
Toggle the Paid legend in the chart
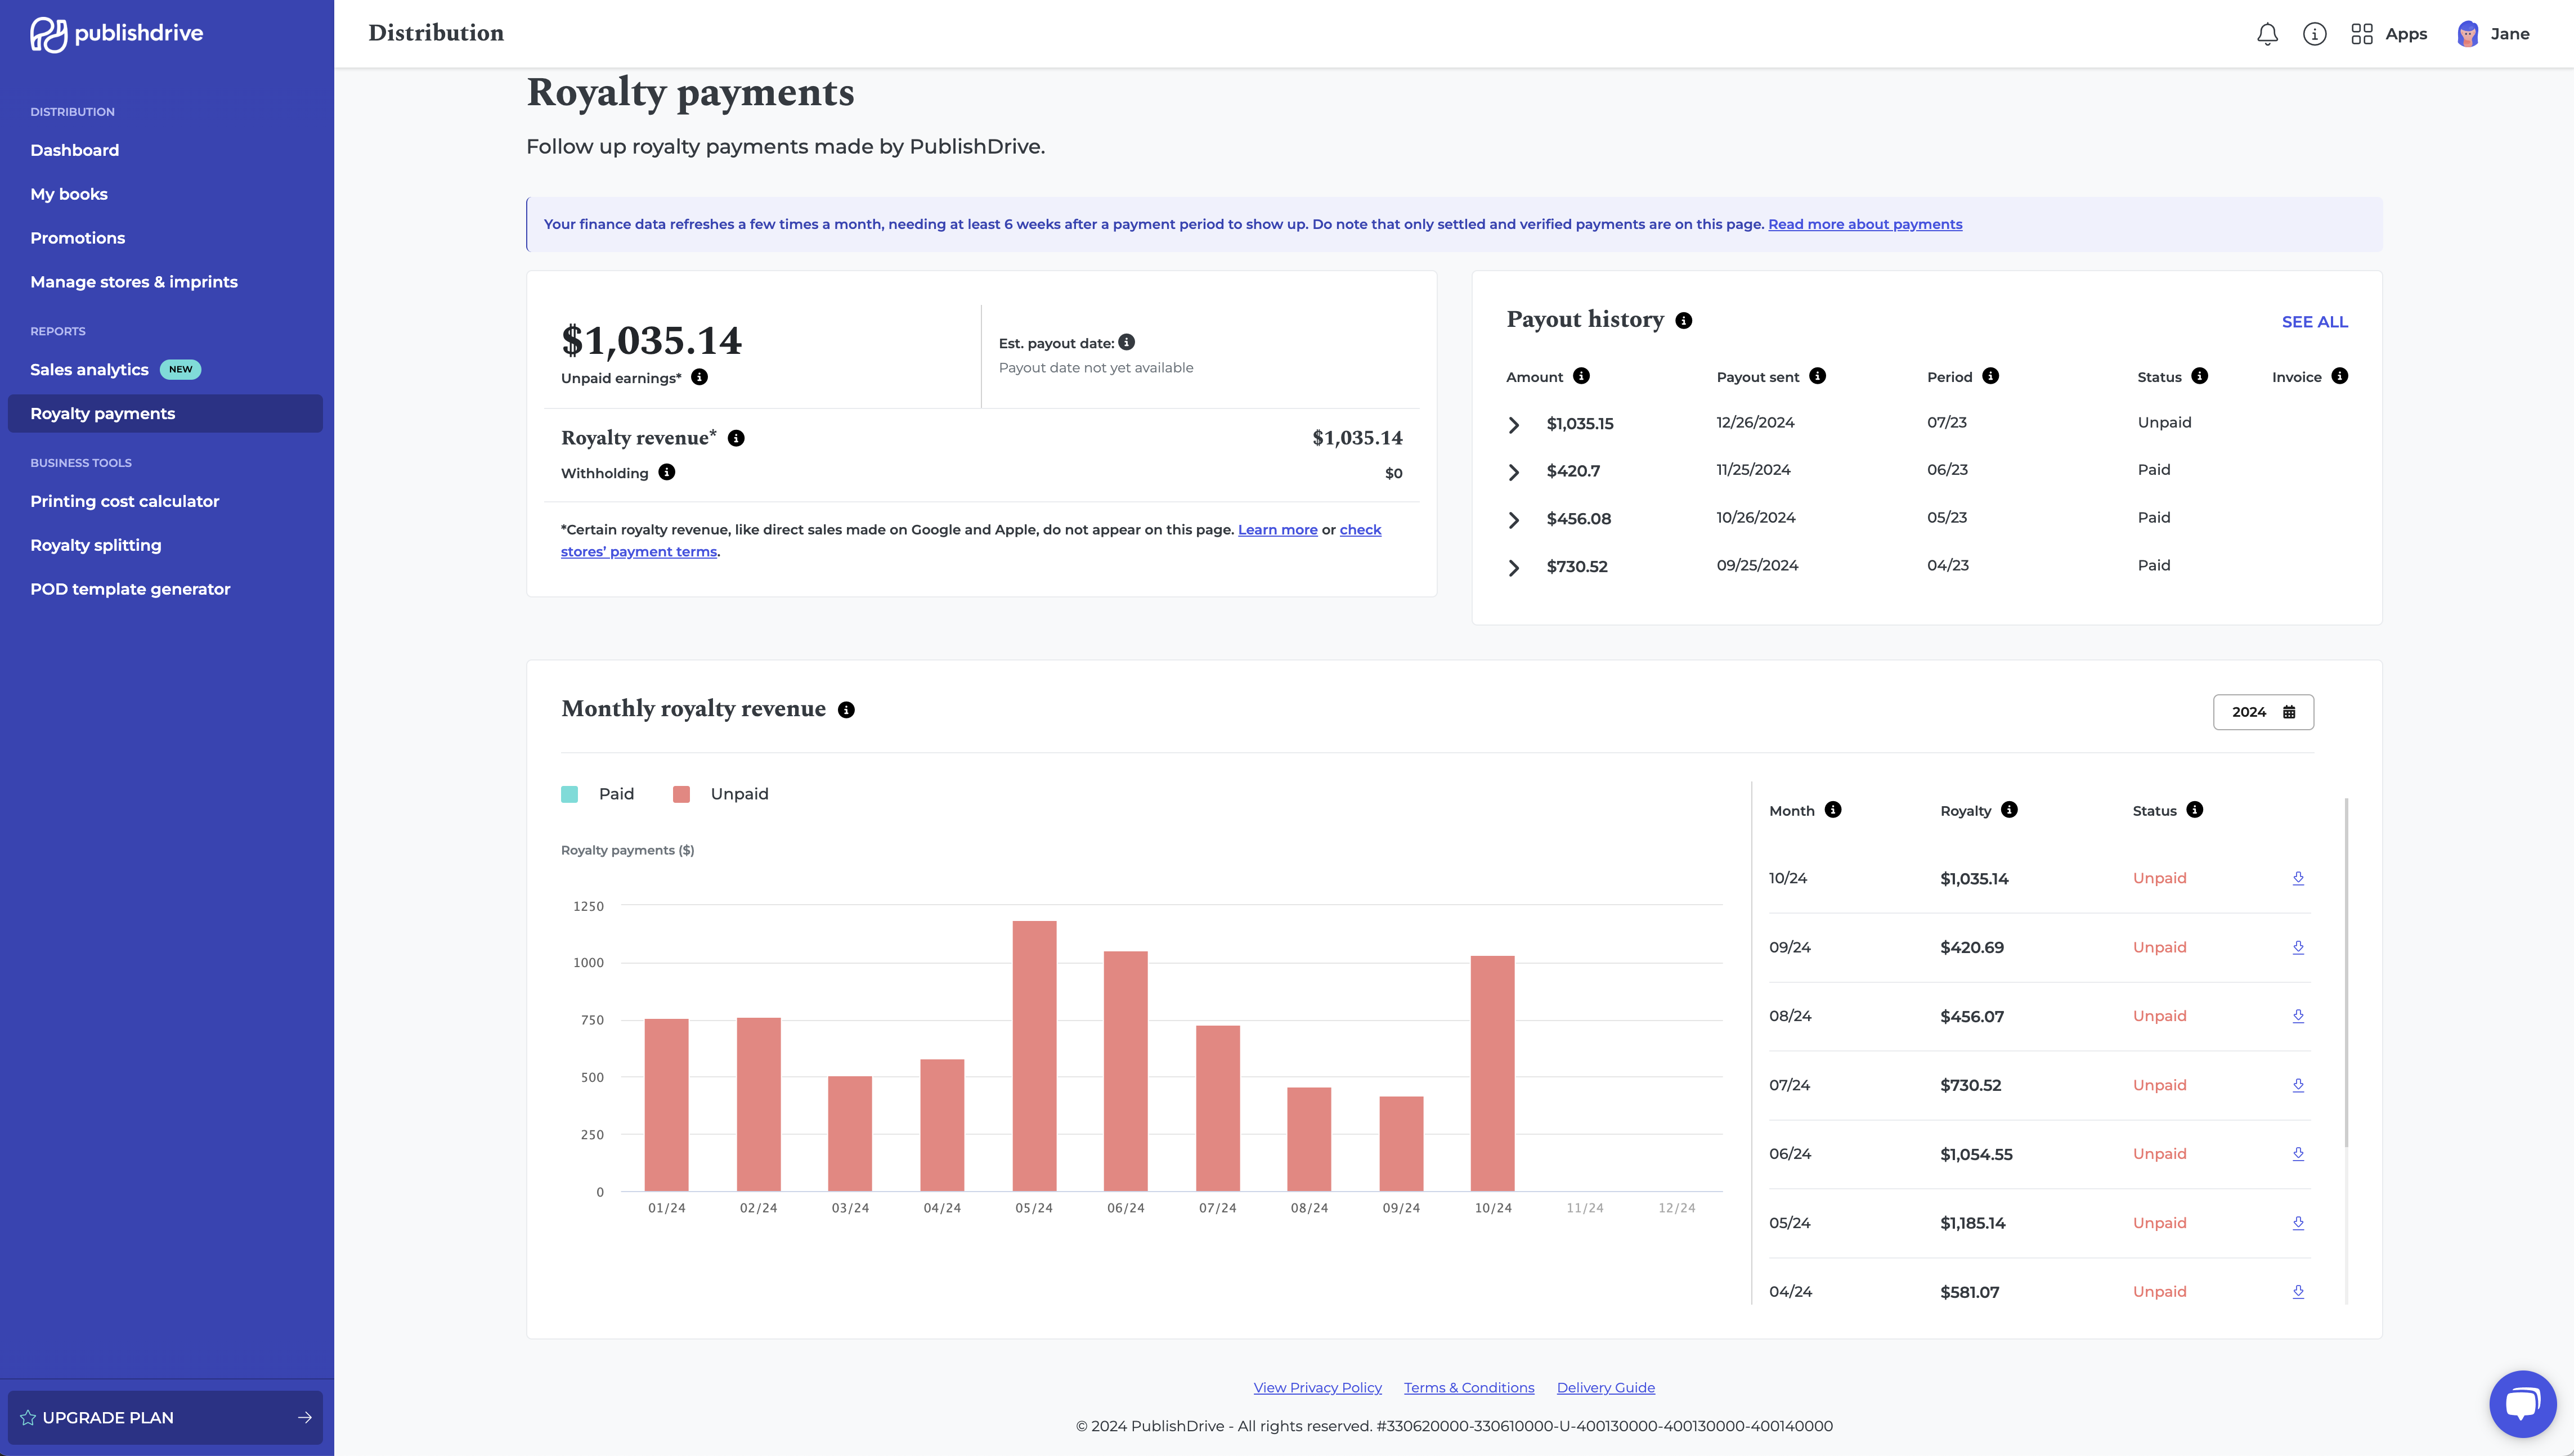click(x=598, y=793)
